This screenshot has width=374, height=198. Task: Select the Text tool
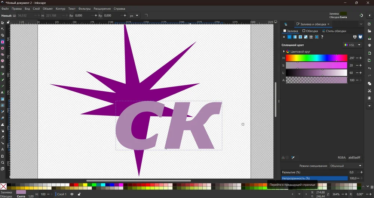3,92
